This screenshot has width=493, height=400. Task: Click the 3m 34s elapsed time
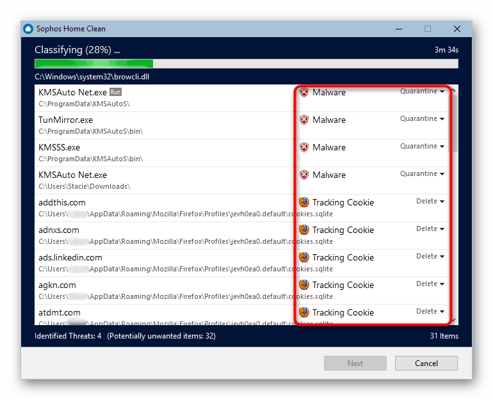(446, 50)
